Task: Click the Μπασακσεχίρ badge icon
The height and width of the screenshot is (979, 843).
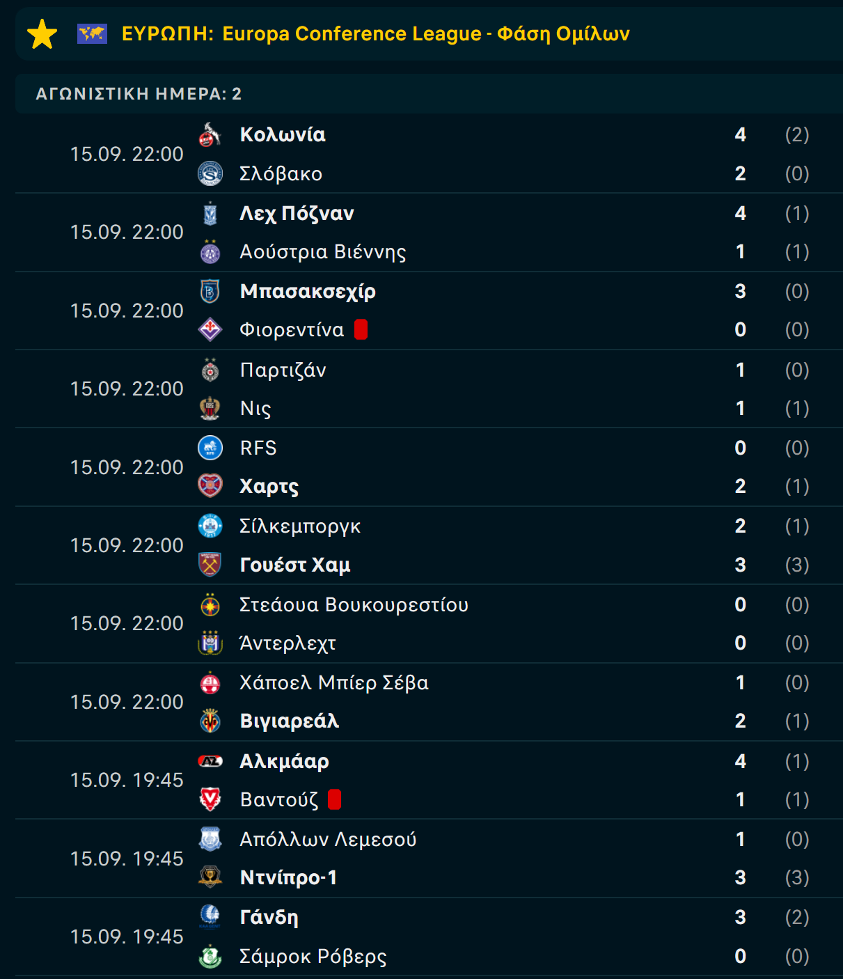Action: click(210, 291)
